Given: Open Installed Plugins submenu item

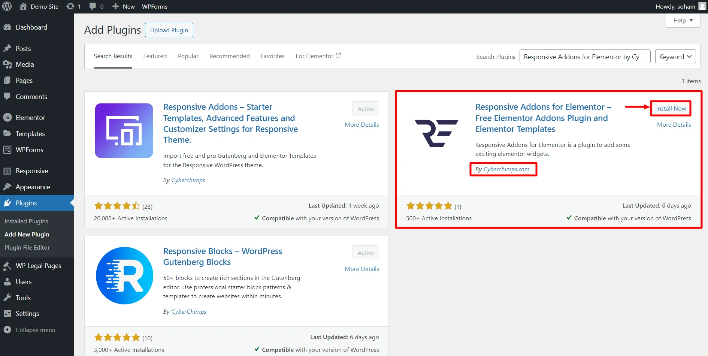Looking at the screenshot, I should point(26,221).
